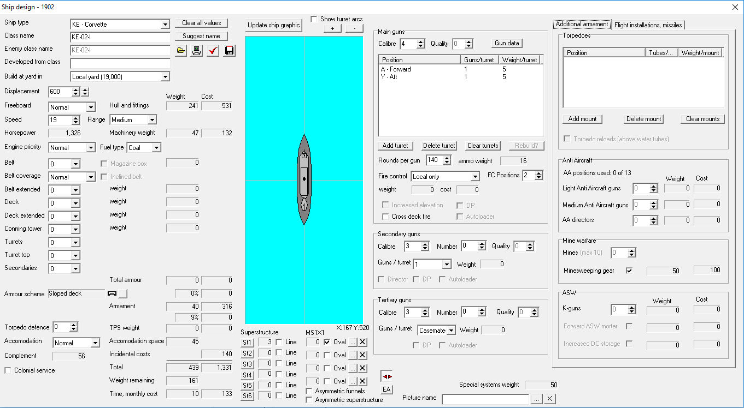Image resolution: width=744 pixels, height=408 pixels.
Task: Open the Ship type dropdown
Action: [x=165, y=25]
